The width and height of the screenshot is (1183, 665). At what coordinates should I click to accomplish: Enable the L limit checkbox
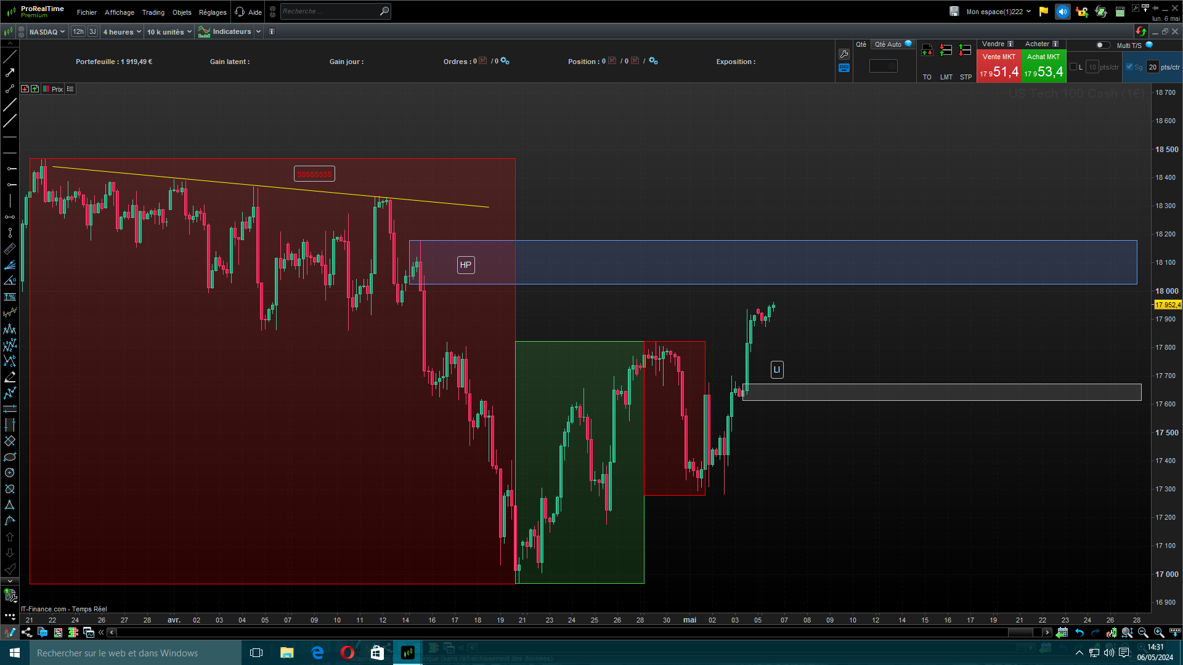pyautogui.click(x=1073, y=67)
